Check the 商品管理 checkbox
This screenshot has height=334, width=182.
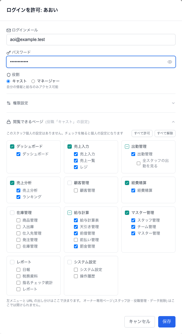(x=18, y=220)
